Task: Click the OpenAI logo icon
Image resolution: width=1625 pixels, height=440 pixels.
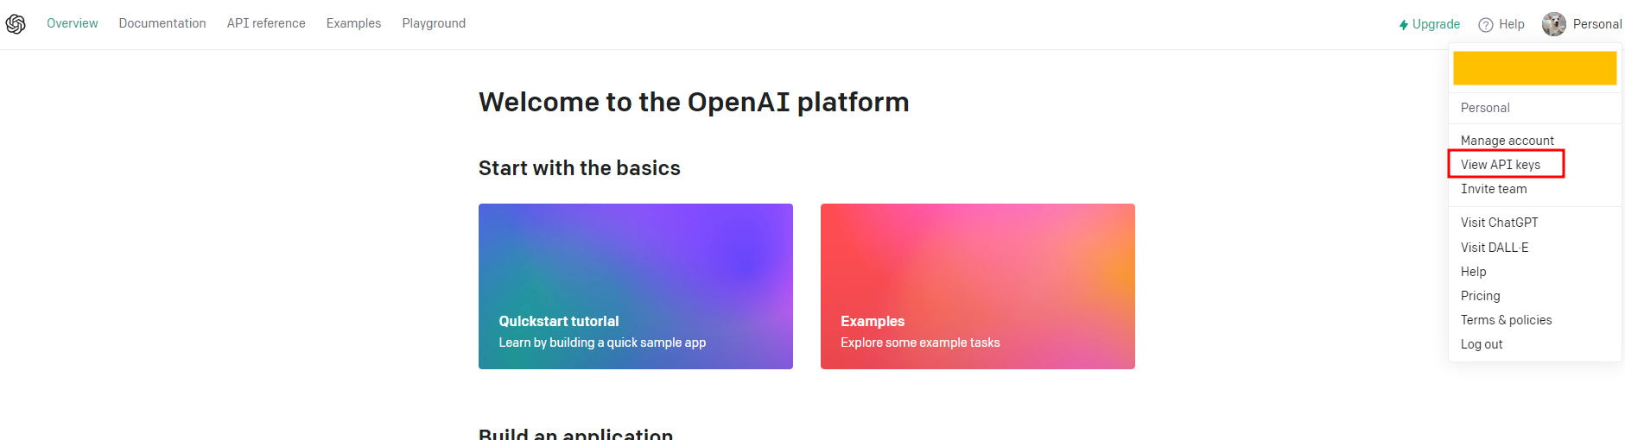Action: pyautogui.click(x=16, y=24)
